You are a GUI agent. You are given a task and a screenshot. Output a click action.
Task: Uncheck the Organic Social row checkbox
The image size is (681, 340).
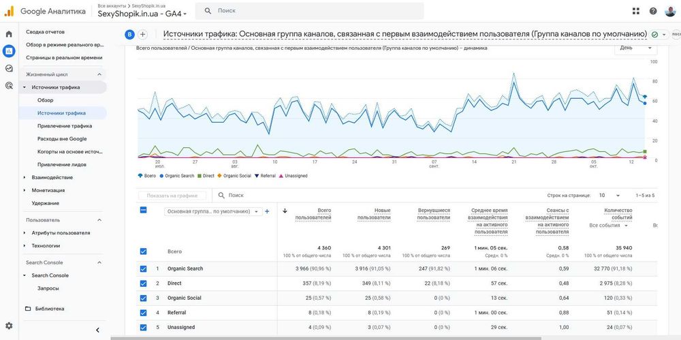point(143,298)
